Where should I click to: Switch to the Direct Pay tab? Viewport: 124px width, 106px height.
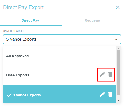(30, 20)
